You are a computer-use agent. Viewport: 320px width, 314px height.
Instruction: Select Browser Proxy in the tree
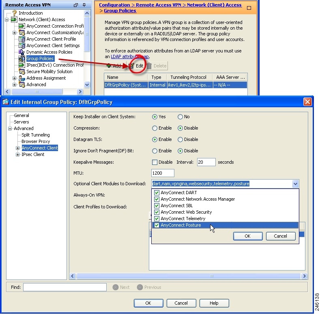click(x=36, y=141)
